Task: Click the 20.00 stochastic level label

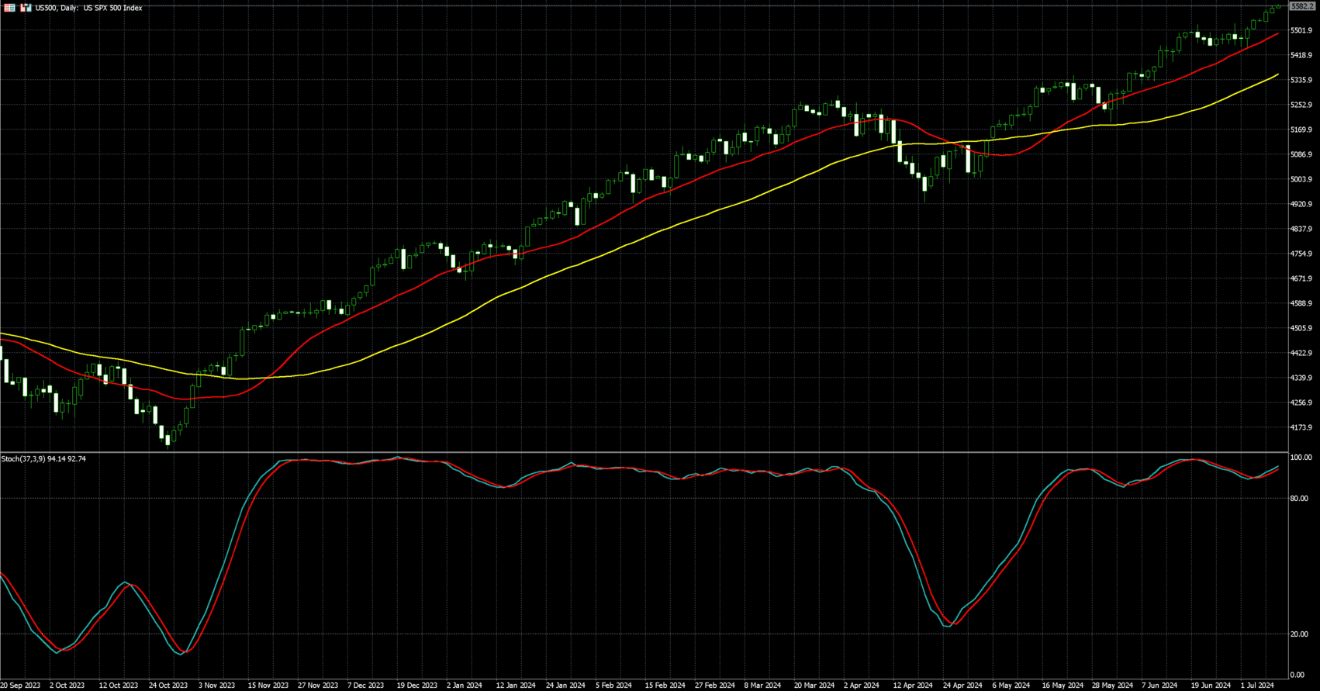Action: (1298, 634)
